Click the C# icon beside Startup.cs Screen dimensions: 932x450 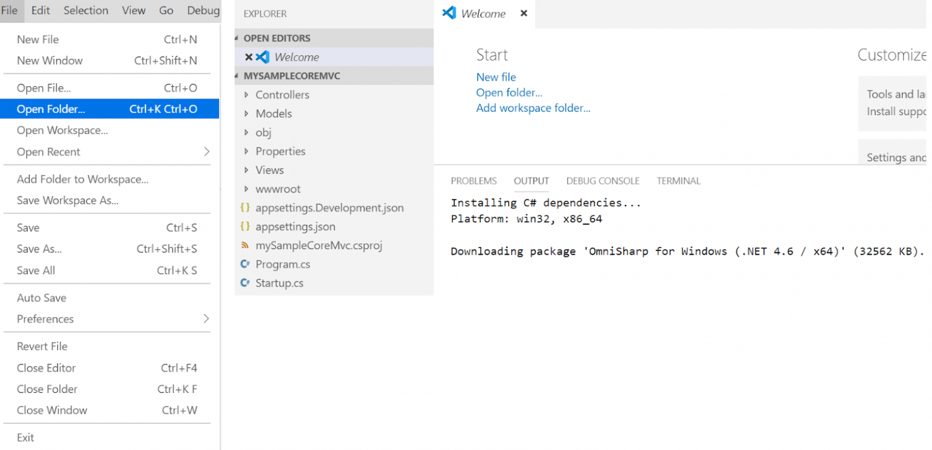(x=246, y=283)
